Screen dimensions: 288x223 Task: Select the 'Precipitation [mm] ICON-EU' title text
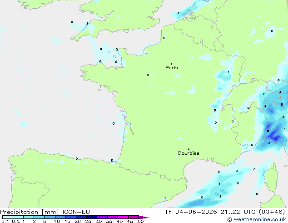pos(45,212)
